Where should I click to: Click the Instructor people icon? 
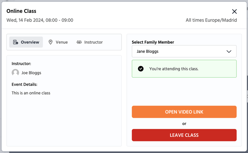[79, 42]
